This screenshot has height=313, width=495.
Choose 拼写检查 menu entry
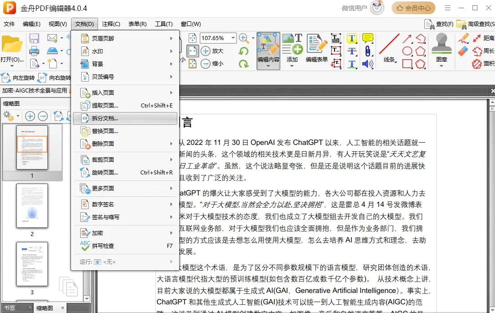125,246
